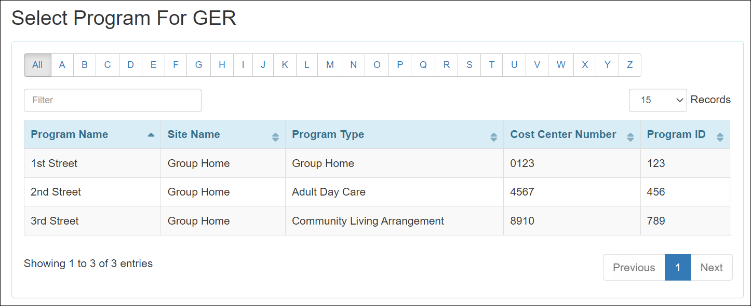Sort using Cost Center Number arrows
Image resolution: width=751 pixels, height=306 pixels.
(631, 137)
